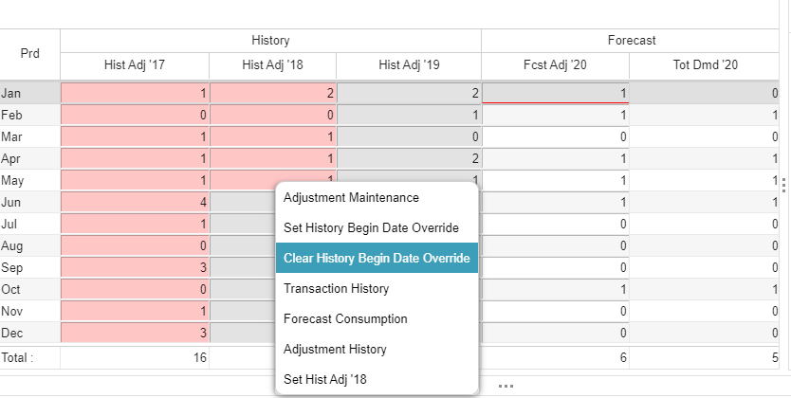791x398 pixels.
Task: Choose Set History Begin Date Override
Action: (371, 228)
